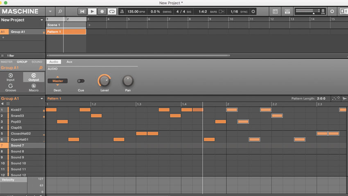The width and height of the screenshot is (348, 196).
Task: Open the Audio page tab
Action: [54, 62]
